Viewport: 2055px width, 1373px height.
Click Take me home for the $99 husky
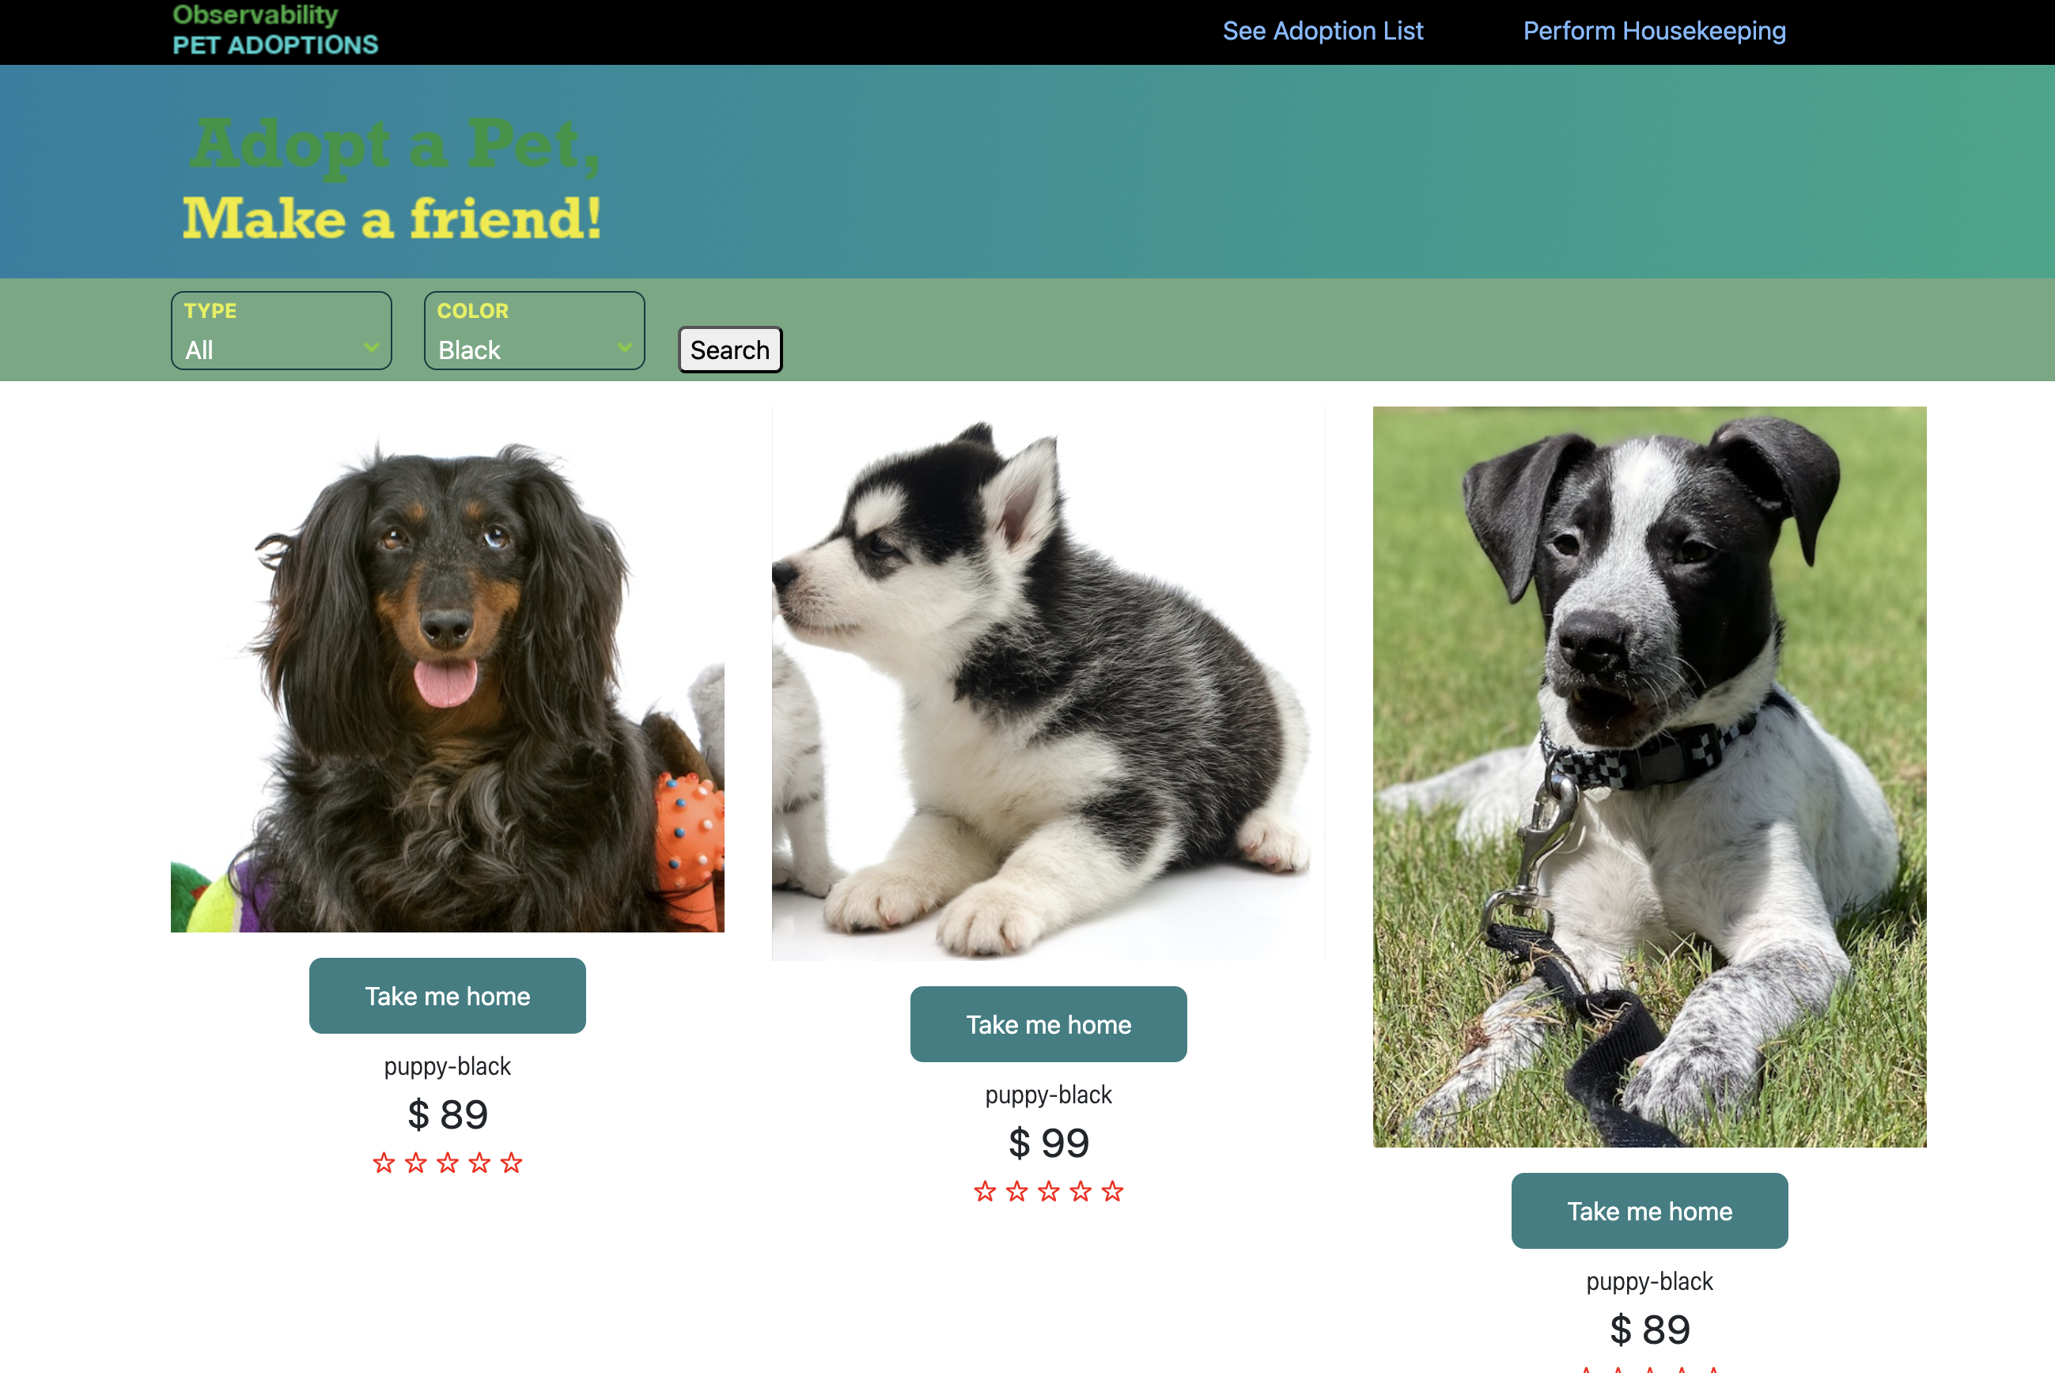(x=1049, y=1023)
